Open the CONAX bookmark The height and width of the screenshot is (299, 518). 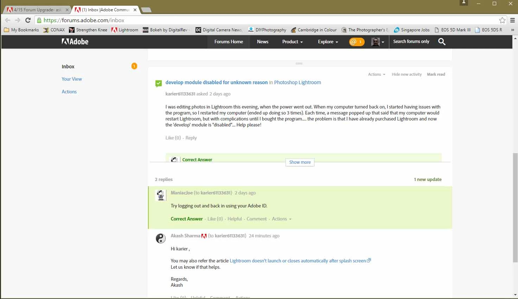pos(54,30)
